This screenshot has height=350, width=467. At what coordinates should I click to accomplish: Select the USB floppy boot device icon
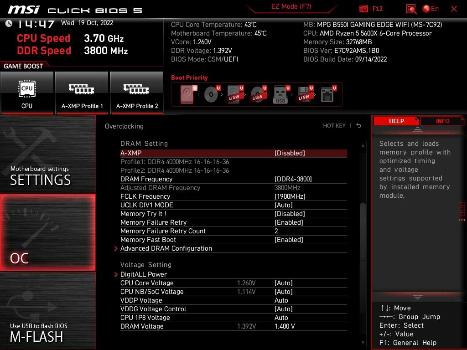(305, 94)
